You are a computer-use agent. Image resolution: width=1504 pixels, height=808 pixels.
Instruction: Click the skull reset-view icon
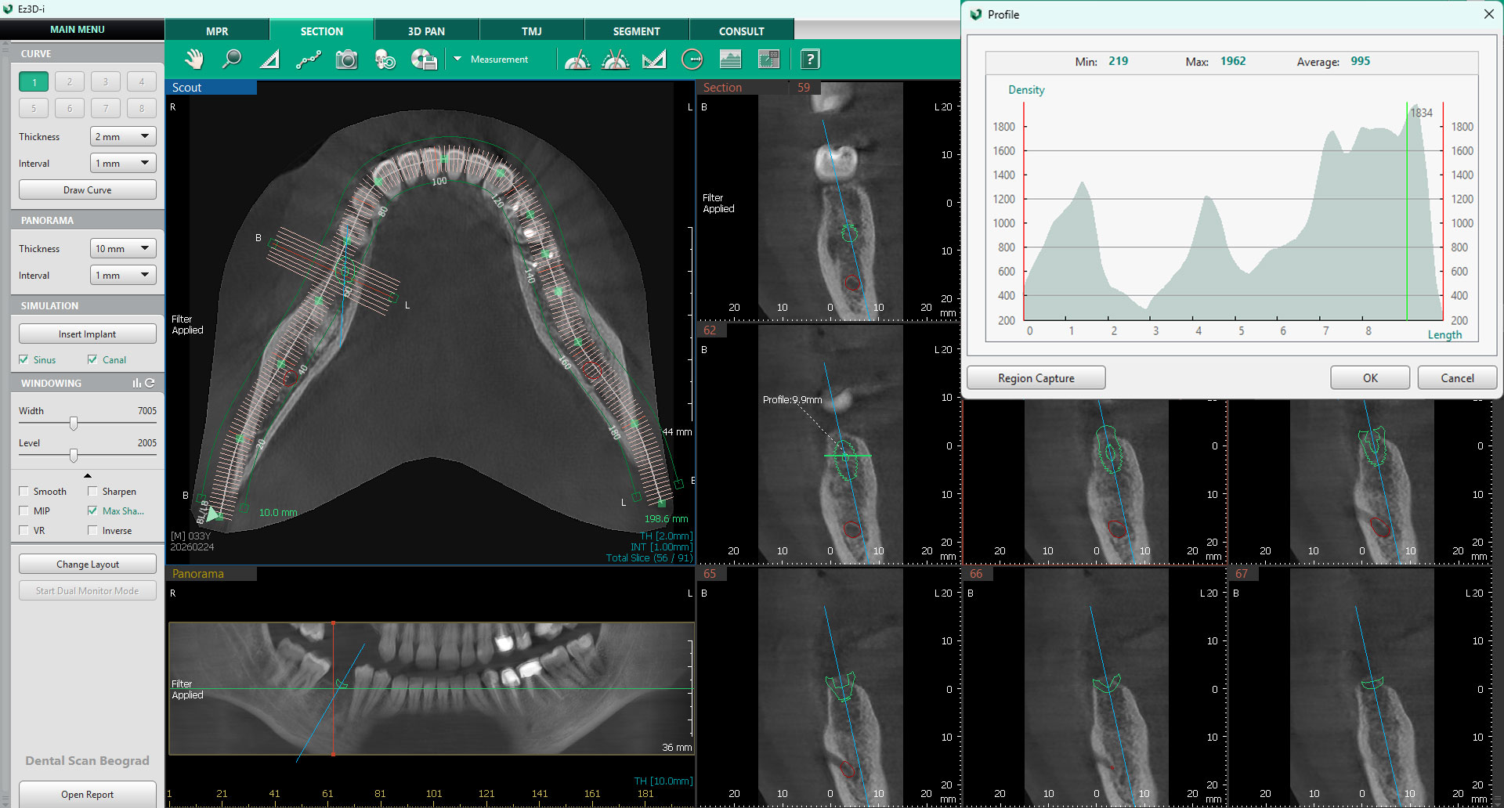coord(385,60)
